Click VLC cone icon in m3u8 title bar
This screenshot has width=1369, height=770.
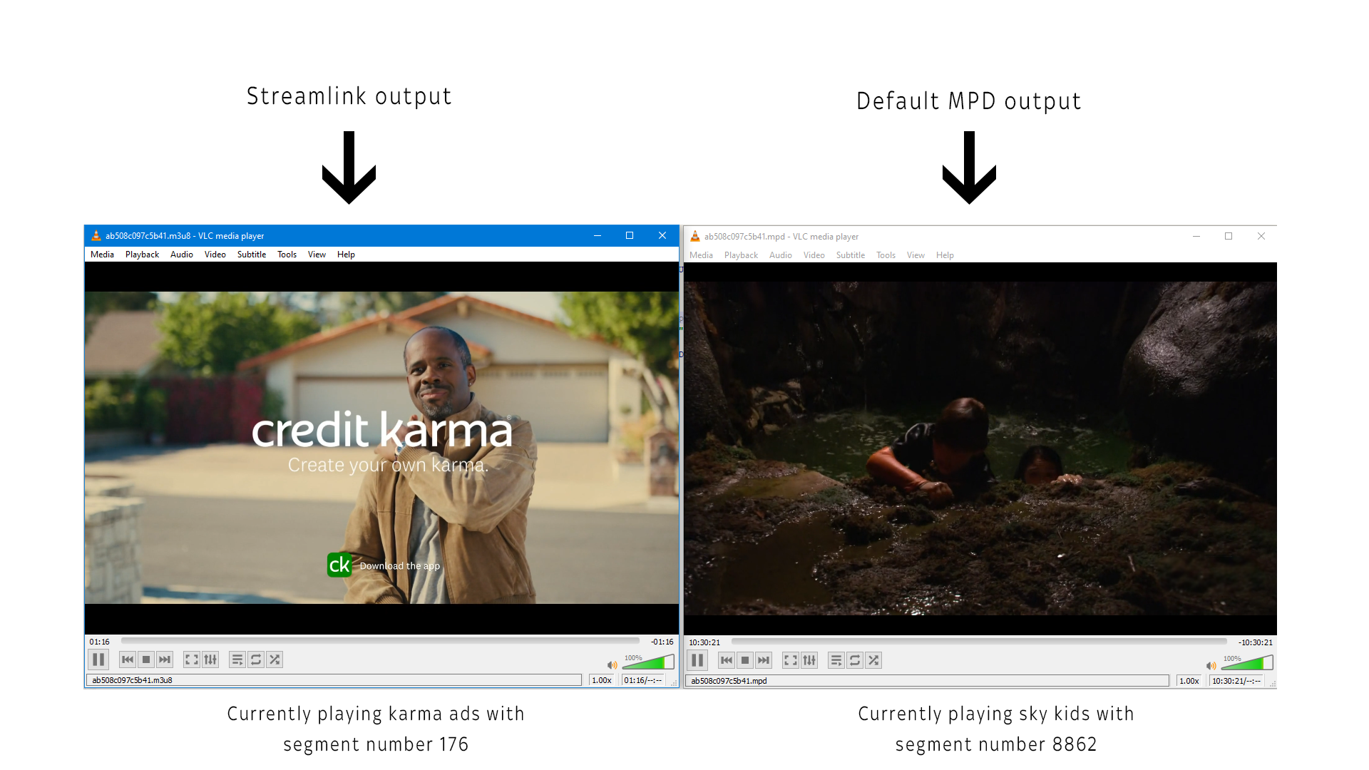pyautogui.click(x=96, y=235)
